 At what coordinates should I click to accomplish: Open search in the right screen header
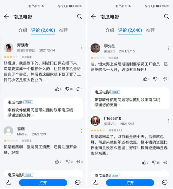[x=167, y=17]
